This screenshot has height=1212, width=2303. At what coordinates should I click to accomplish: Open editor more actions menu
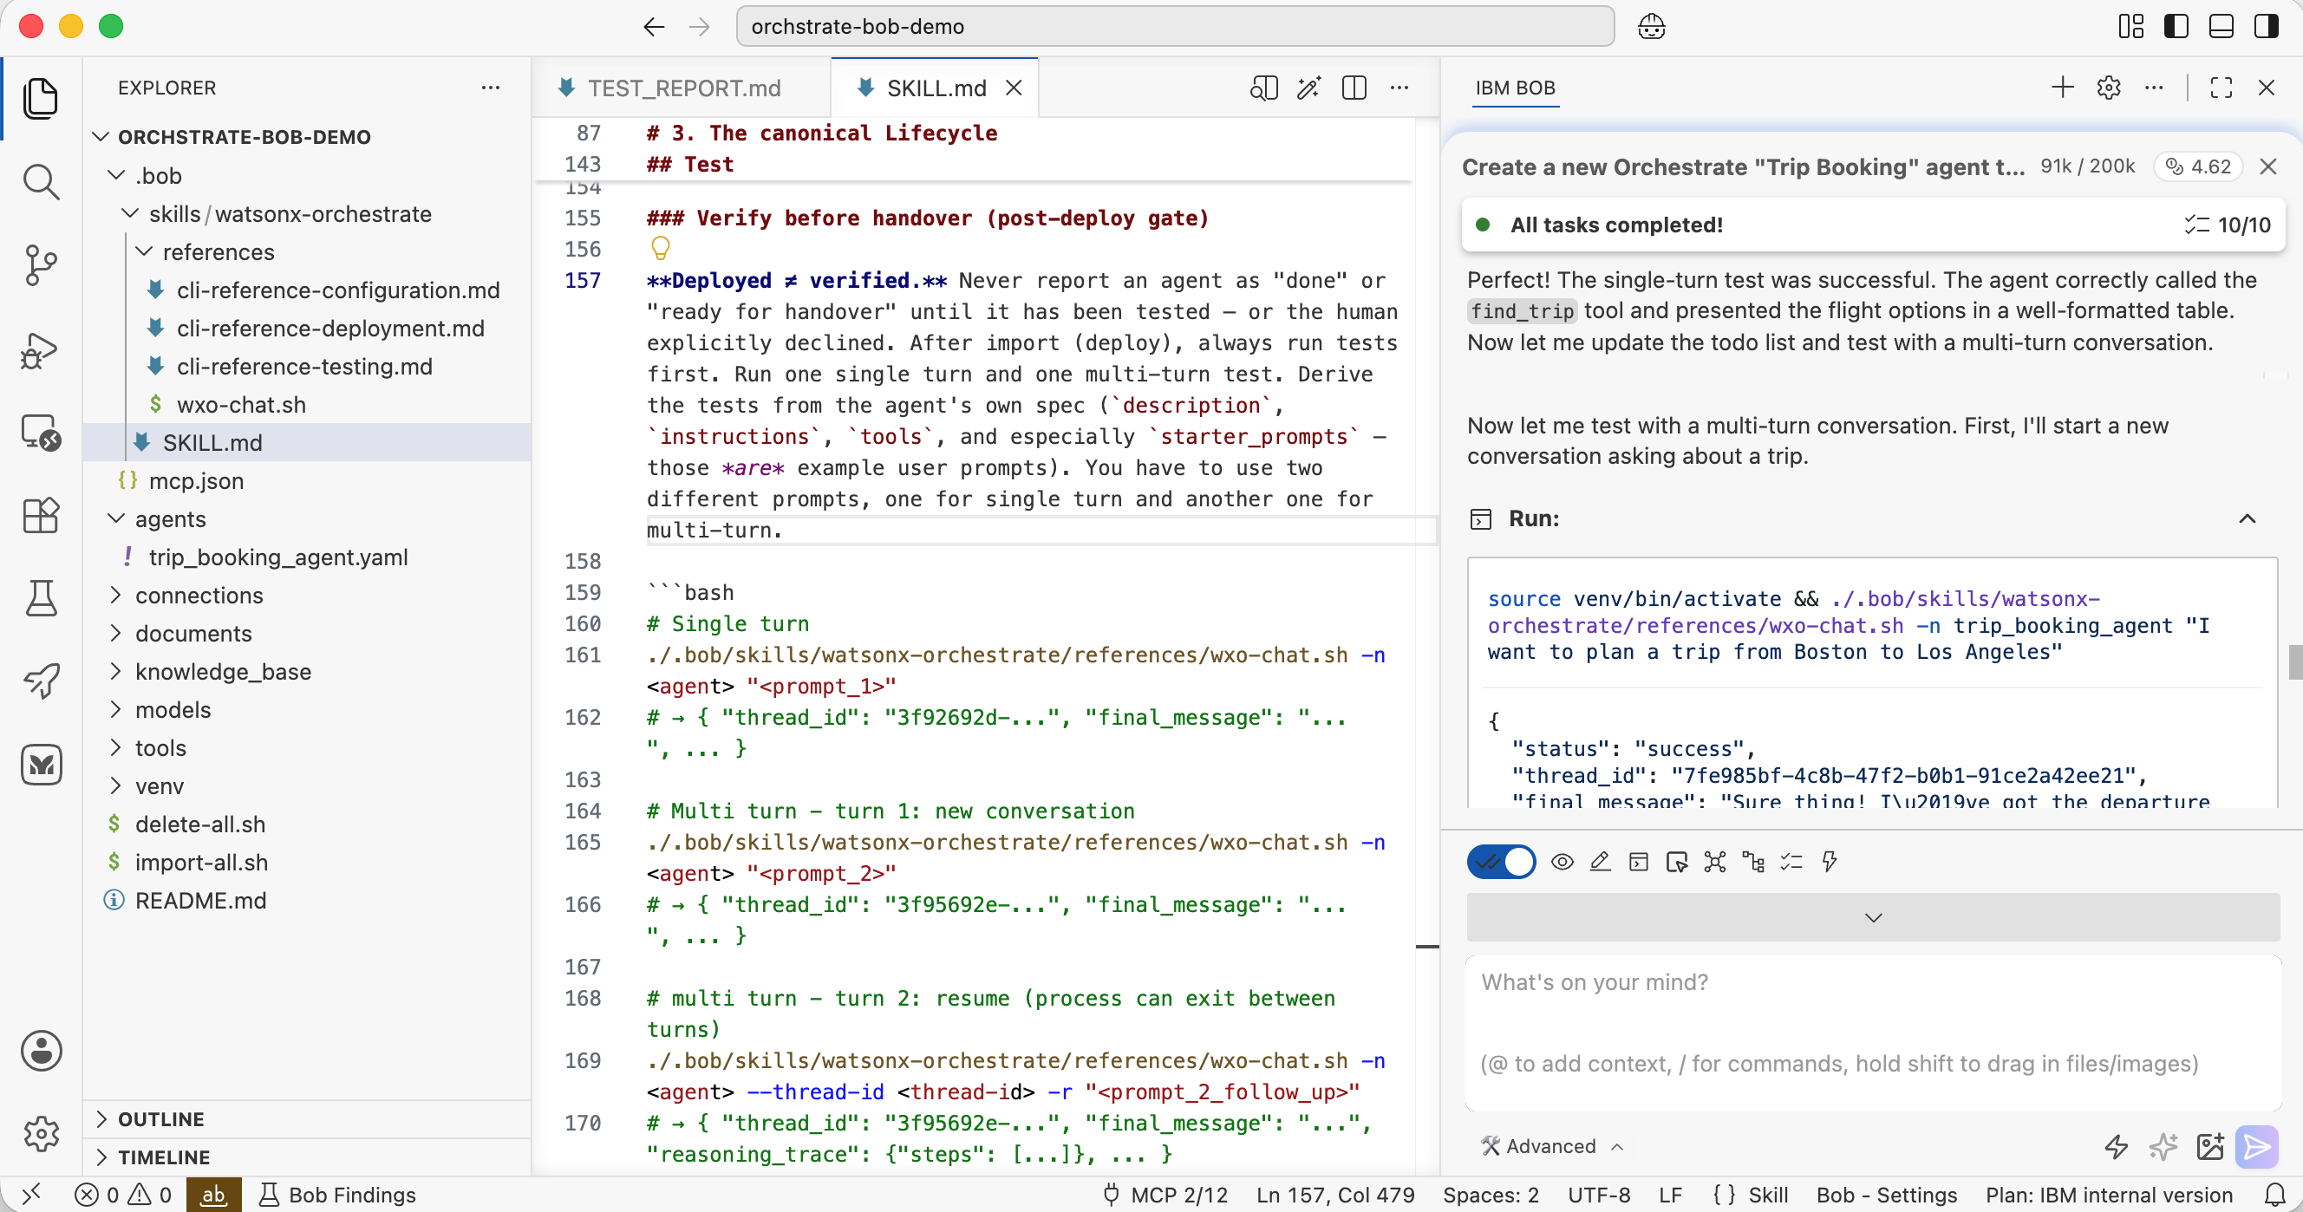tap(1399, 88)
